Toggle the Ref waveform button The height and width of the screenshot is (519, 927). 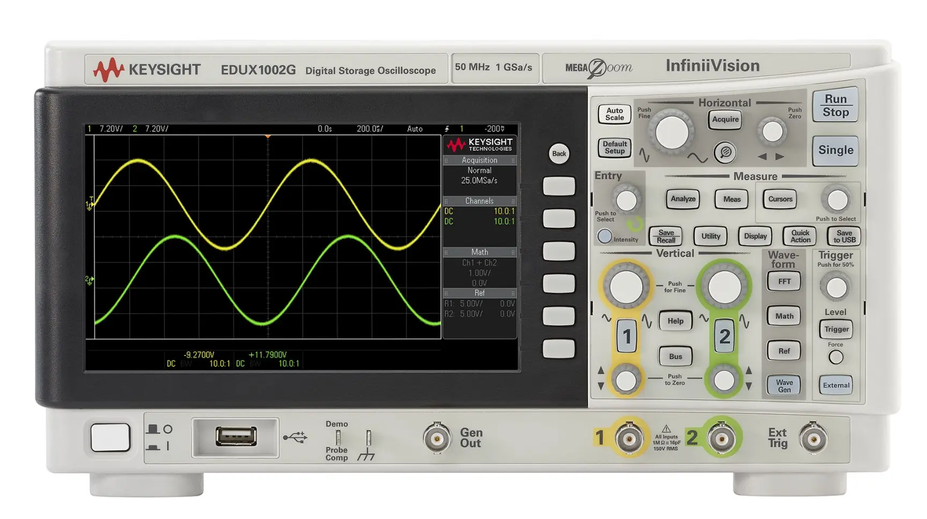(x=784, y=351)
